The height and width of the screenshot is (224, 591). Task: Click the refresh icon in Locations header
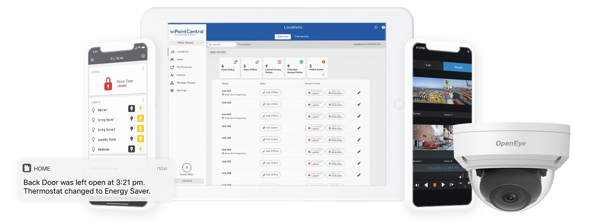[x=376, y=27]
